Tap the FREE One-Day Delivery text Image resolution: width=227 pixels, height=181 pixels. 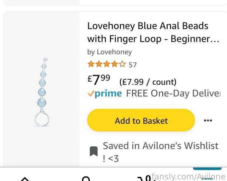(173, 93)
